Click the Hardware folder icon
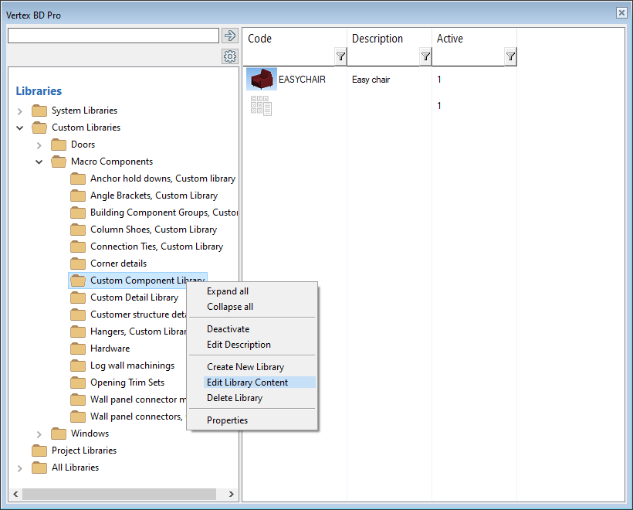The height and width of the screenshot is (510, 633). 78,348
